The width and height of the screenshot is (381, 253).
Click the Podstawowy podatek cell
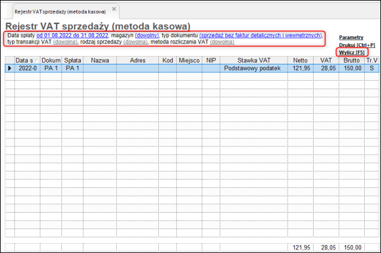(253, 68)
